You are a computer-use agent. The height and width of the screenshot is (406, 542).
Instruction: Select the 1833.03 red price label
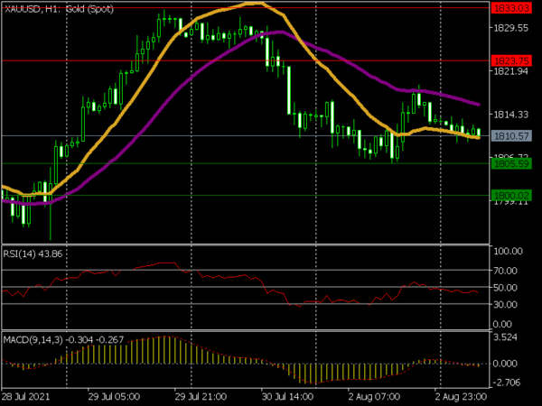[511, 8]
